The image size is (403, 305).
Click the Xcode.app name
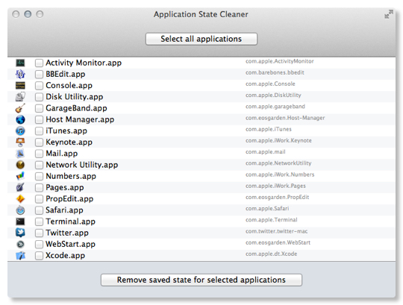point(65,256)
